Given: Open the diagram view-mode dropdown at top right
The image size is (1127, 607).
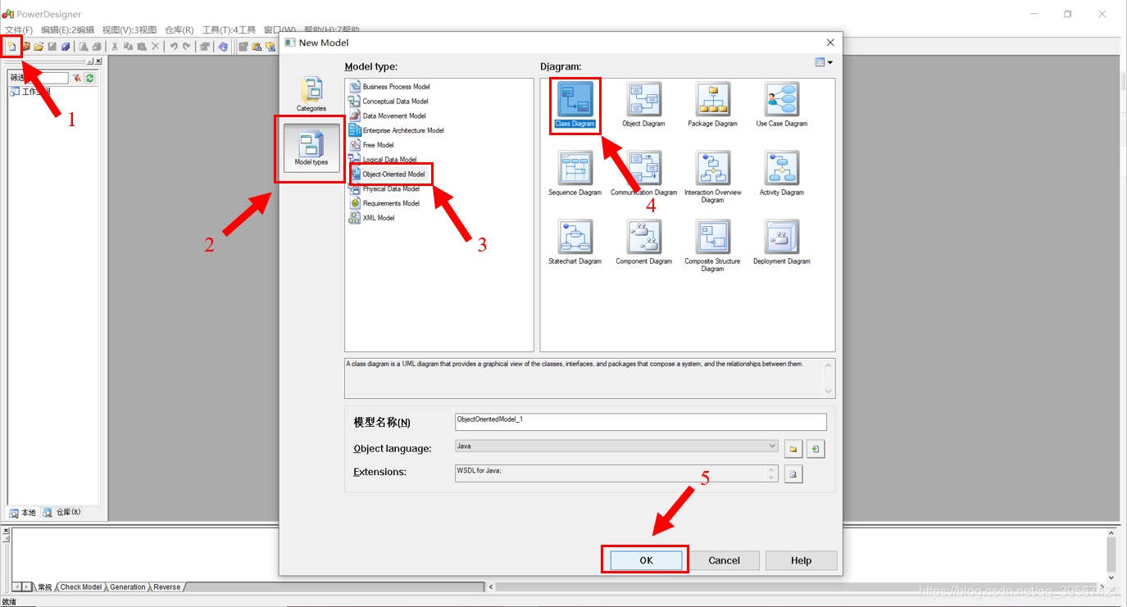Looking at the screenshot, I should coord(824,62).
